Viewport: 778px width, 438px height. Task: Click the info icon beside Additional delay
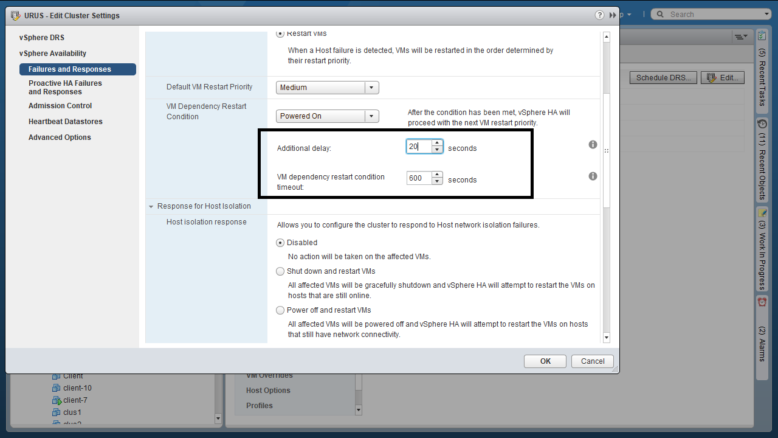point(593,145)
